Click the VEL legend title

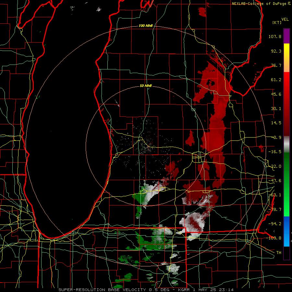click(x=285, y=19)
